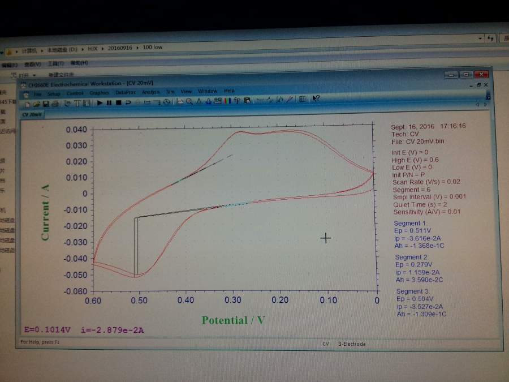Click Segment 2 Ep = 0.279V text
509x382 pixels.
coord(413,264)
